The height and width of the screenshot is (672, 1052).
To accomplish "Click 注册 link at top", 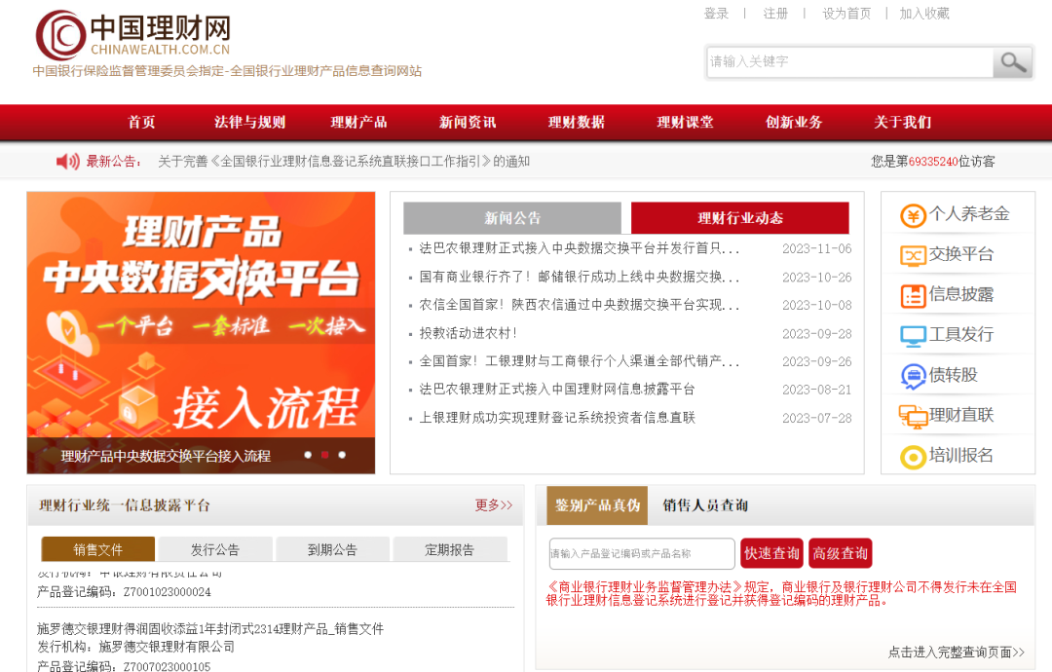I will pyautogui.click(x=775, y=14).
